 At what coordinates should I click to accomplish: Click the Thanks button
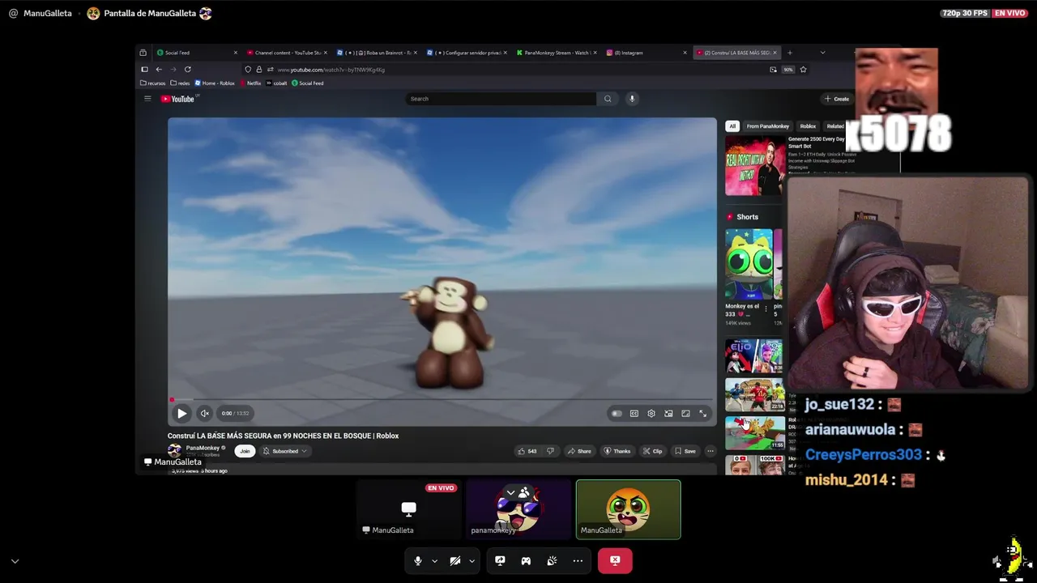617,451
